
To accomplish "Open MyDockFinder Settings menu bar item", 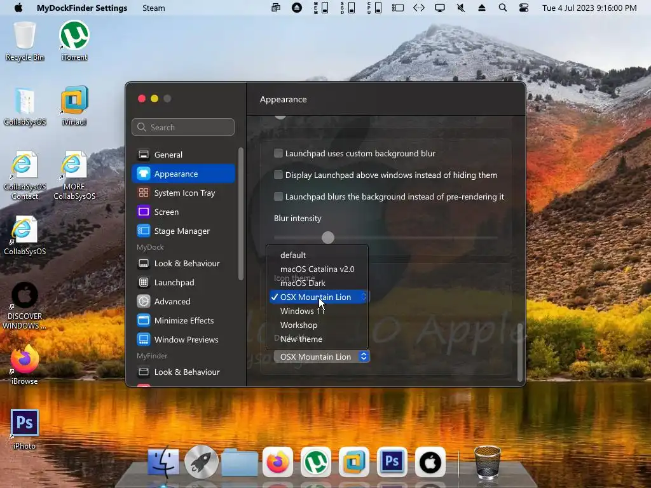I will point(82,8).
